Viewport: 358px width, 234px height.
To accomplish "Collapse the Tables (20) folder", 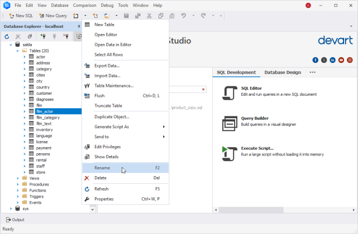I will tap(18, 51).
